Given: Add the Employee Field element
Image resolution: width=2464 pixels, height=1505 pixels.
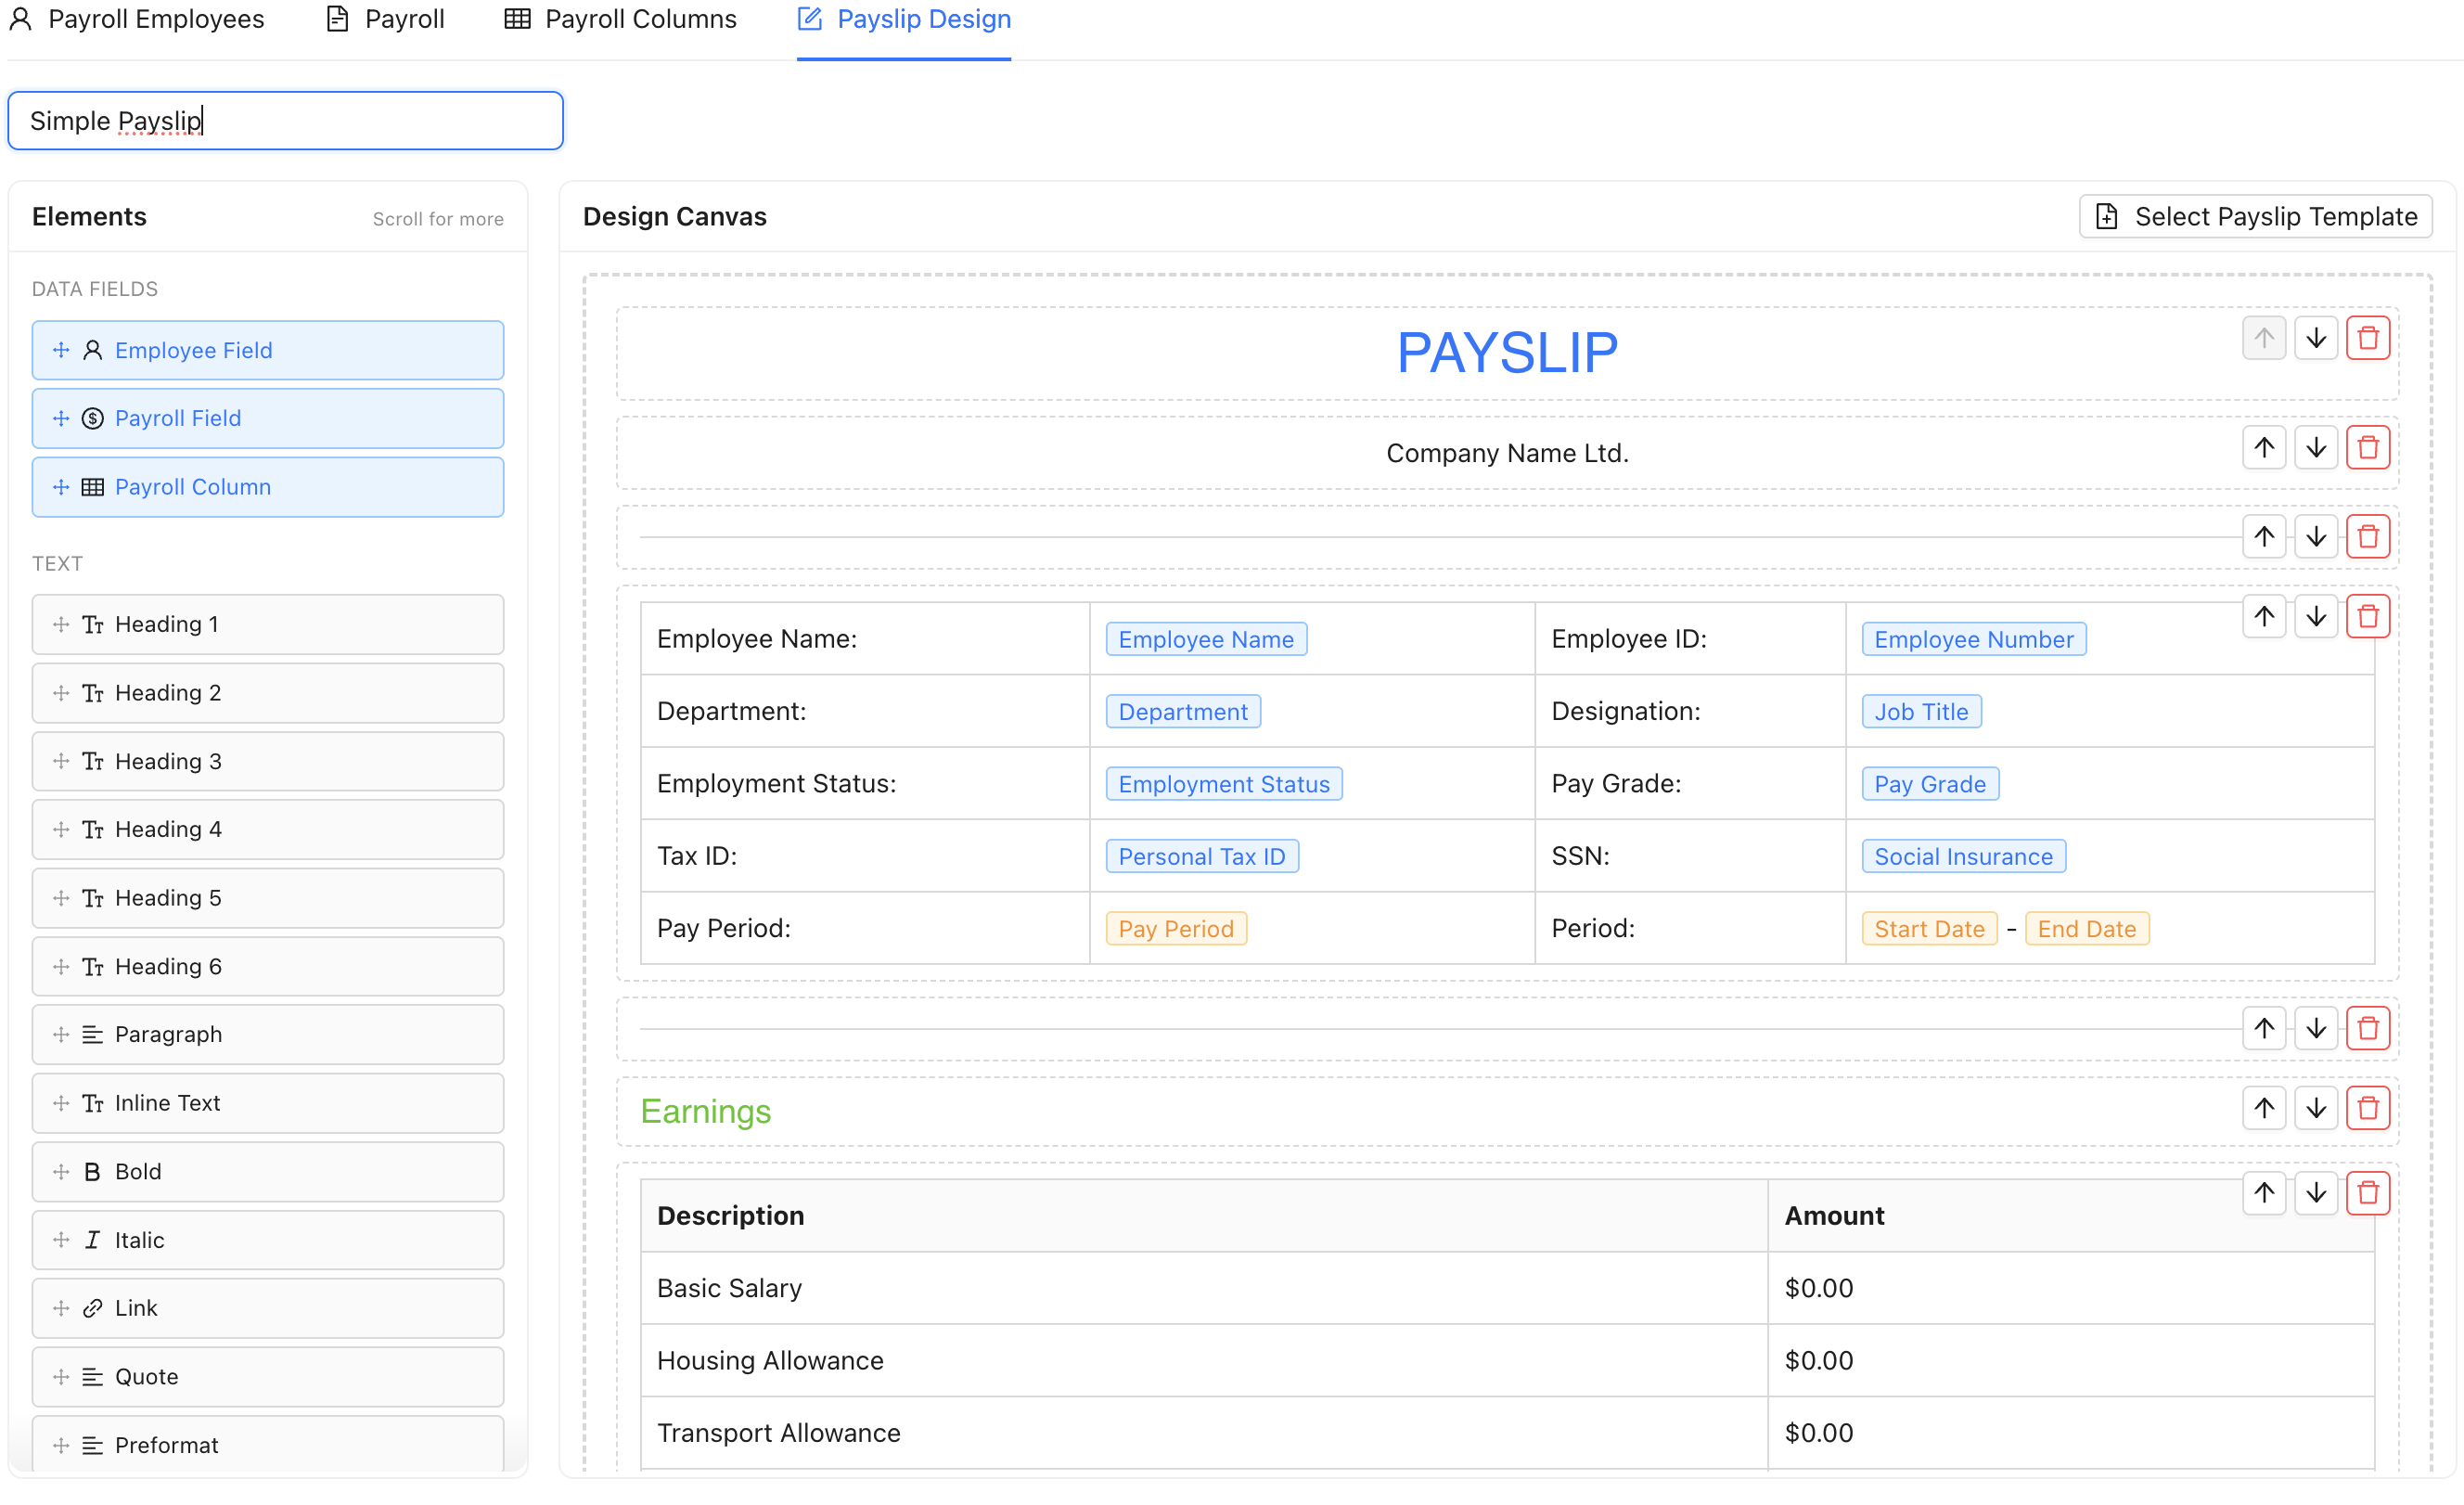Looking at the screenshot, I should click(x=267, y=350).
